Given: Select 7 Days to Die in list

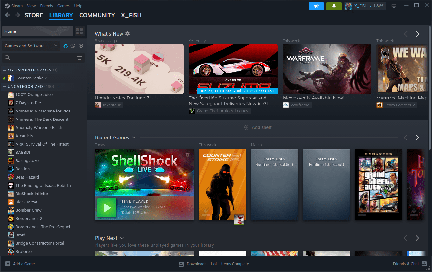Looking at the screenshot, I should (x=44, y=103).
